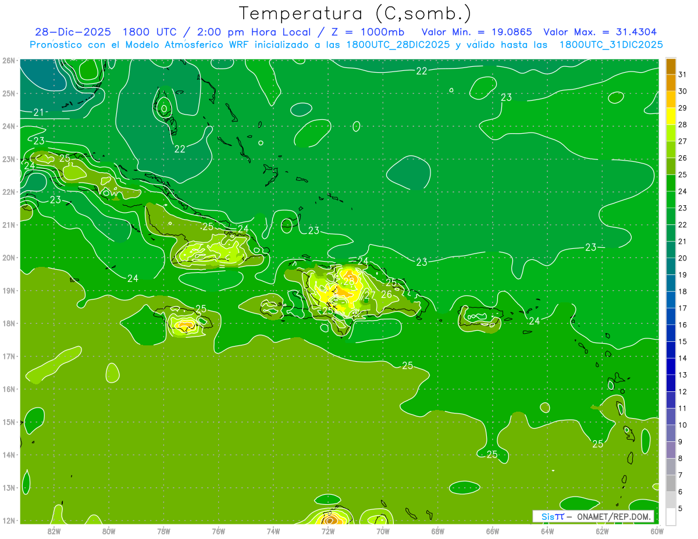Click 'Pronostico con el Modelo Atmosferico WRF' text
698x539 pixels.
pyautogui.click(x=141, y=45)
